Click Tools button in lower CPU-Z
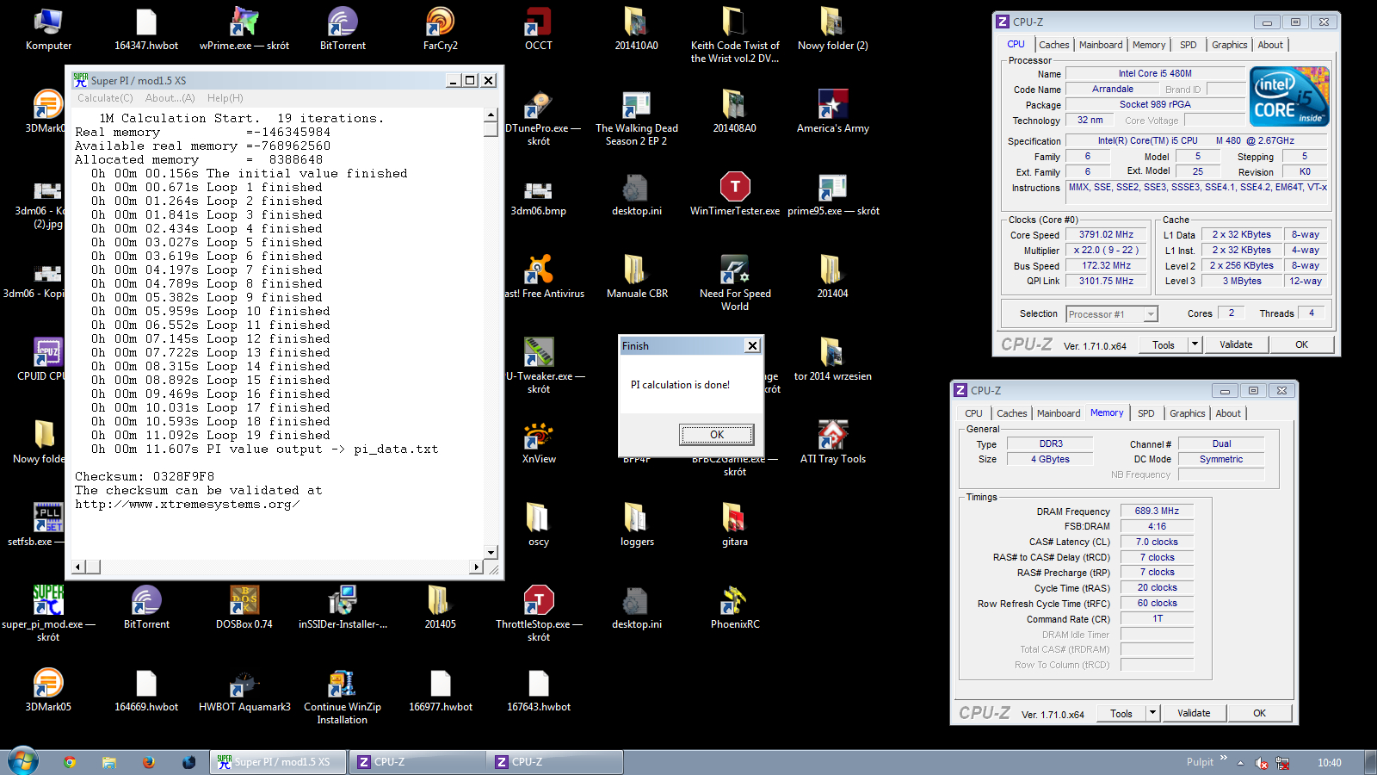This screenshot has width=1377, height=775. click(1121, 713)
